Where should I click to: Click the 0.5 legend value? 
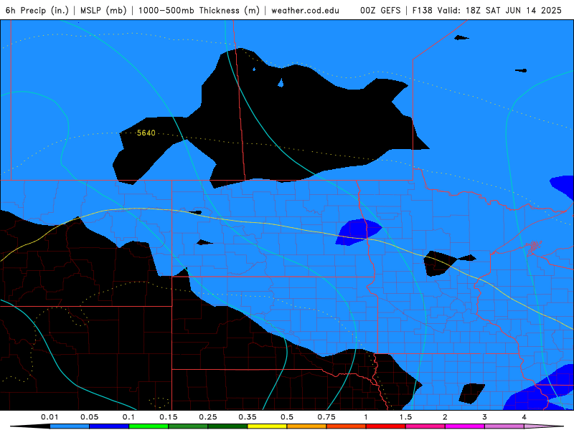pyautogui.click(x=287, y=417)
